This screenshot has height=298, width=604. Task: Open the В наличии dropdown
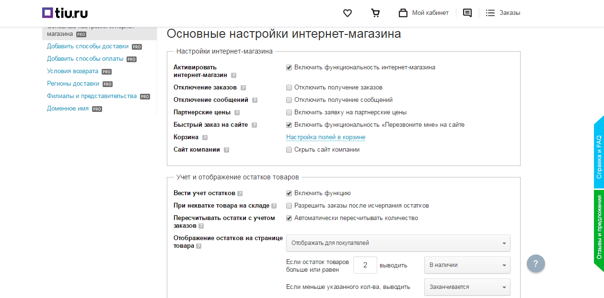click(467, 265)
